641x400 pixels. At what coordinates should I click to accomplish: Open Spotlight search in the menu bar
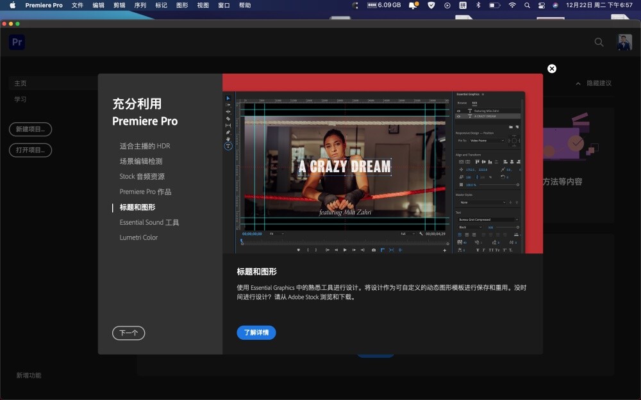[527, 5]
